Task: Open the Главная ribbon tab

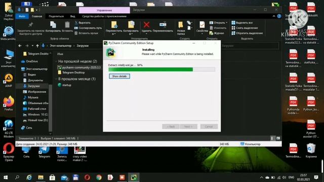Action: coord(37,16)
